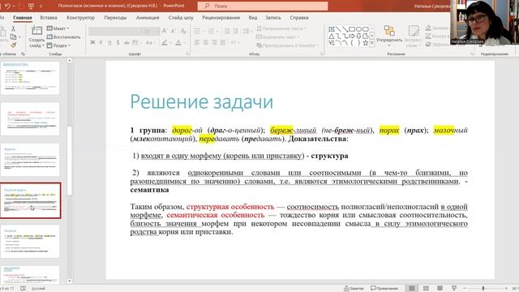The image size is (519, 292).
Task: Open Направление текста text direction dropdown
Action: pos(281,28)
